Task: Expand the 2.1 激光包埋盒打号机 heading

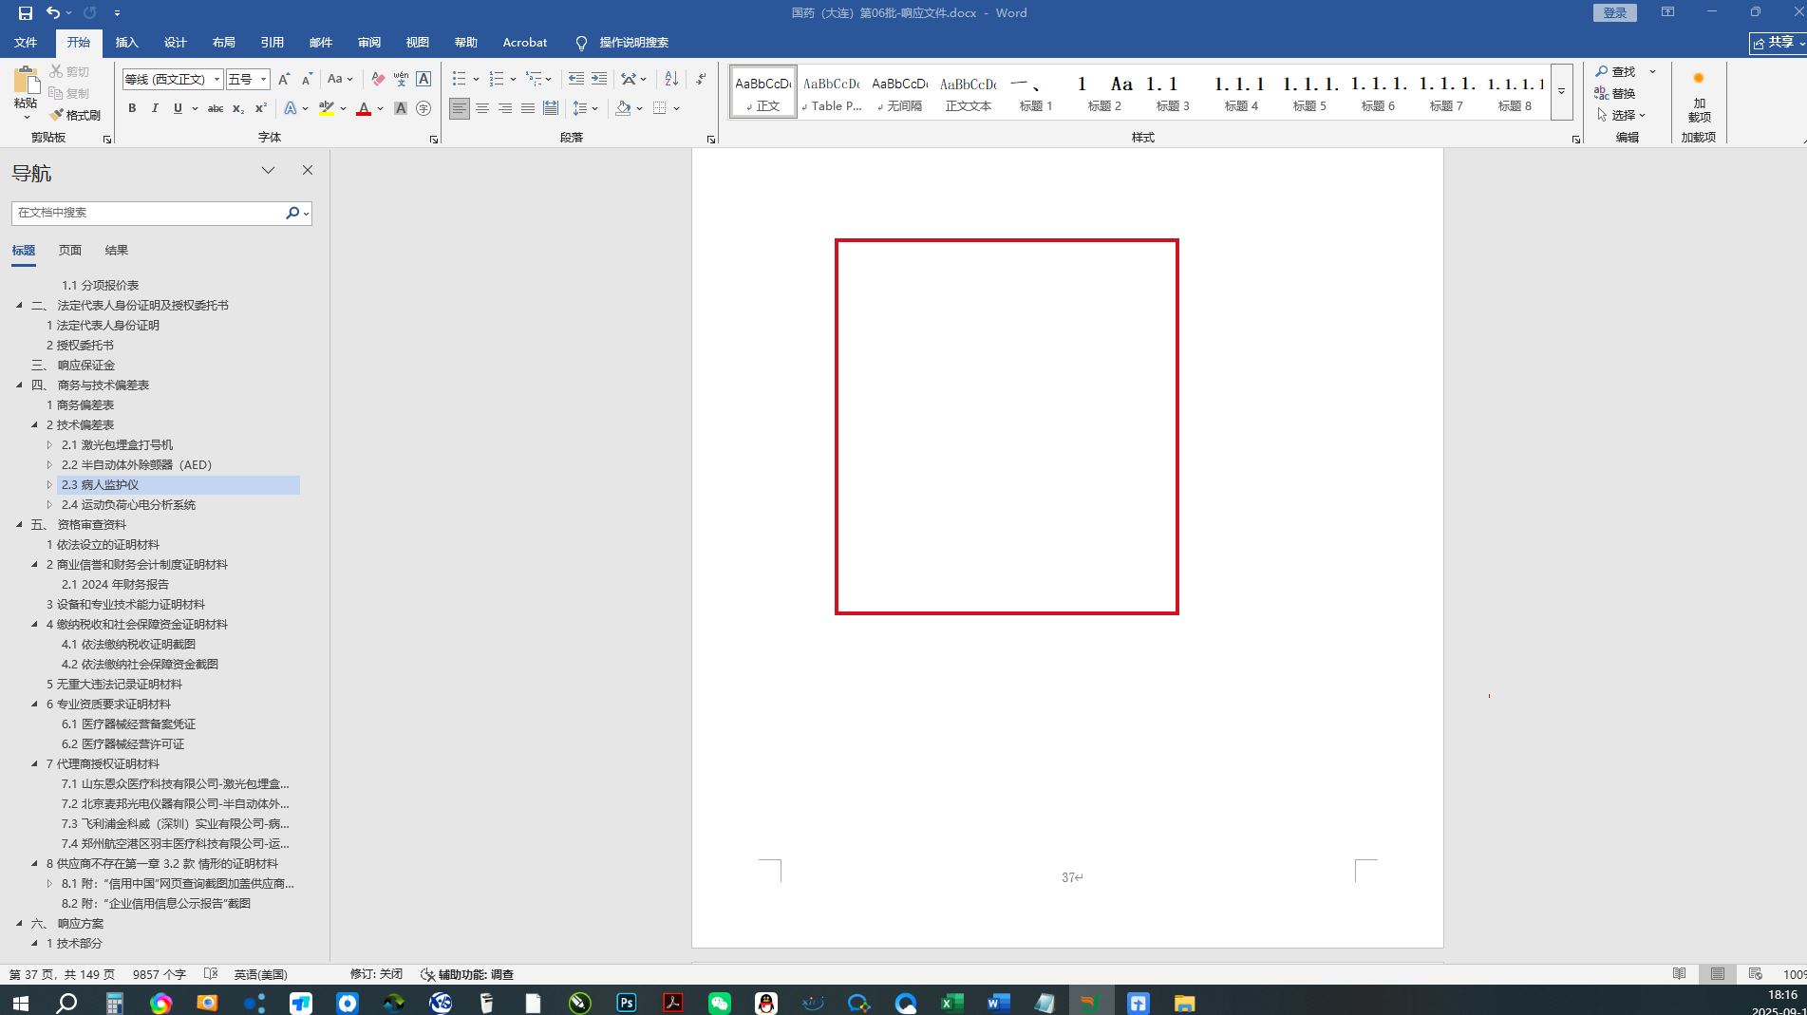Action: 49,444
